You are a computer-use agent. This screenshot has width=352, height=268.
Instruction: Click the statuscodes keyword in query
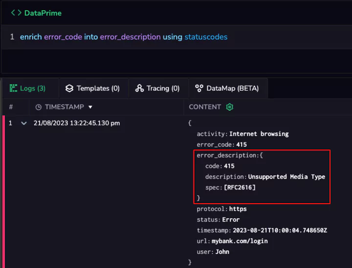(x=206, y=37)
